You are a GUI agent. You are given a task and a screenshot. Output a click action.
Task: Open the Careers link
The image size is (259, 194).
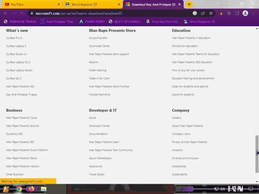pos(176,118)
